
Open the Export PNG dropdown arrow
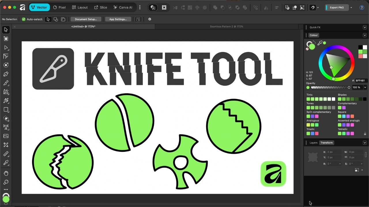click(351, 8)
